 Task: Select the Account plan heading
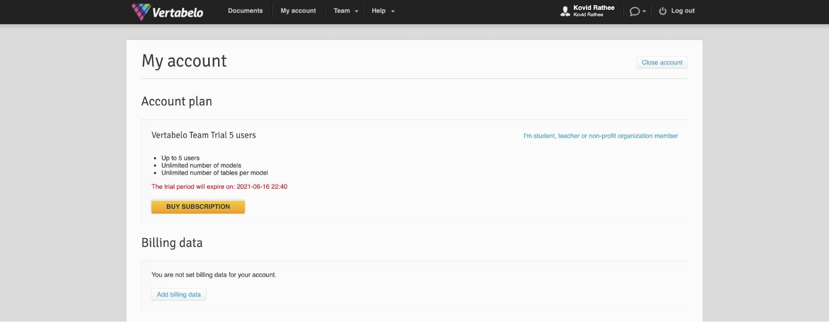tap(177, 102)
